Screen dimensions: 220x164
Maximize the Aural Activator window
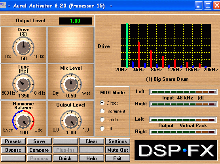click(208, 6)
